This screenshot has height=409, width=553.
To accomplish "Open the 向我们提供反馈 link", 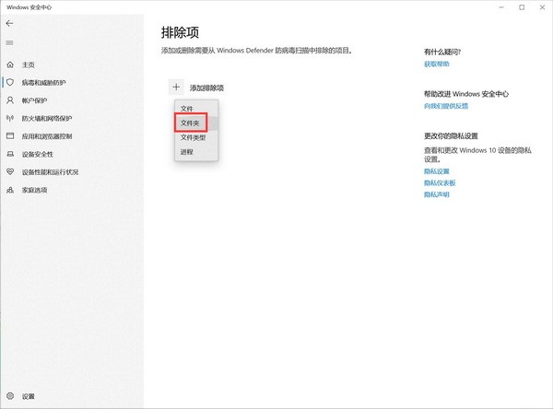I will (x=446, y=106).
